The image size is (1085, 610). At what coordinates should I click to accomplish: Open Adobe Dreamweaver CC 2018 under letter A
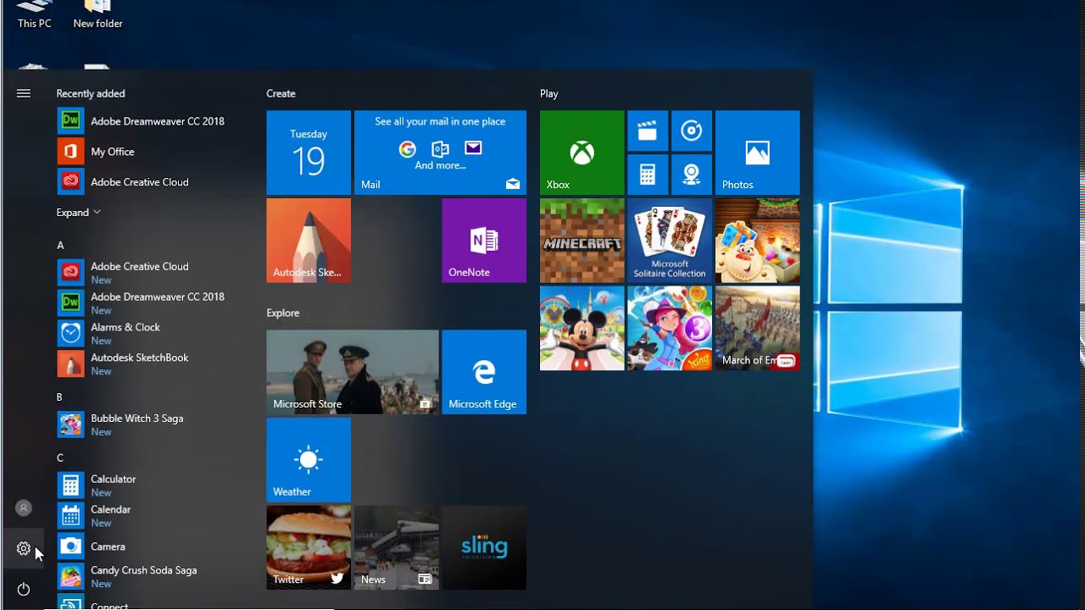pos(153,303)
